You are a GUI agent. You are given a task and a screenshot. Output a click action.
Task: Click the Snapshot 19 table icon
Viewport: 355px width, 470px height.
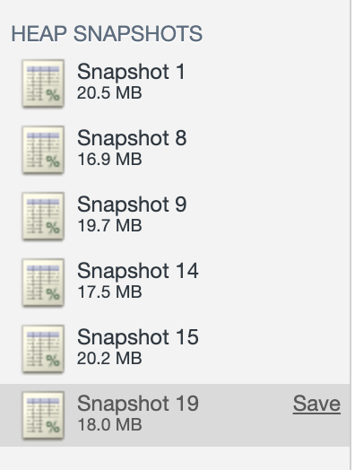point(43,415)
